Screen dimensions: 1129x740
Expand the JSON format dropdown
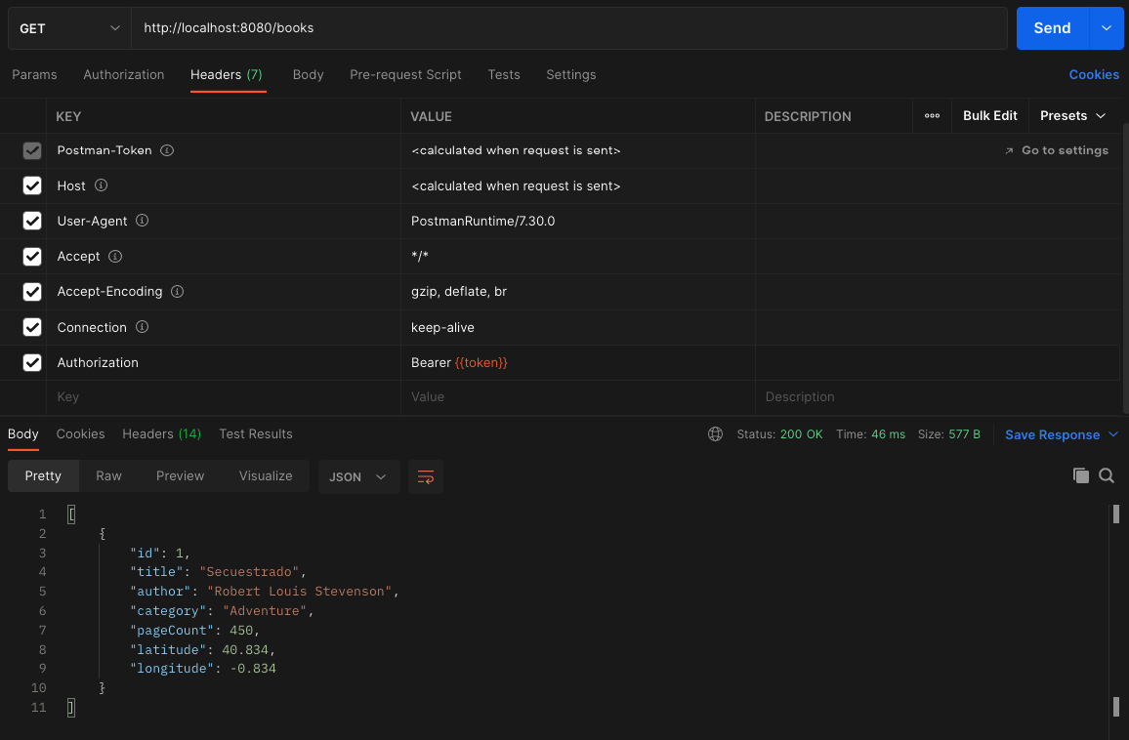(x=358, y=476)
